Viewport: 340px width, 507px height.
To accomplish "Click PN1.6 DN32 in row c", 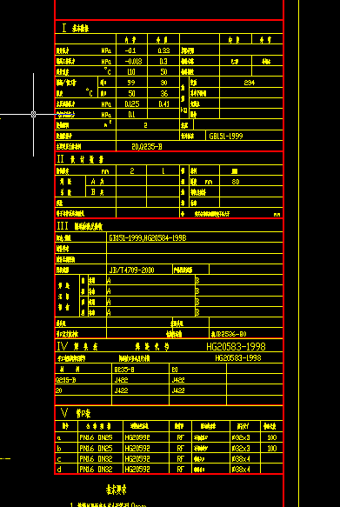I will click(96, 459).
